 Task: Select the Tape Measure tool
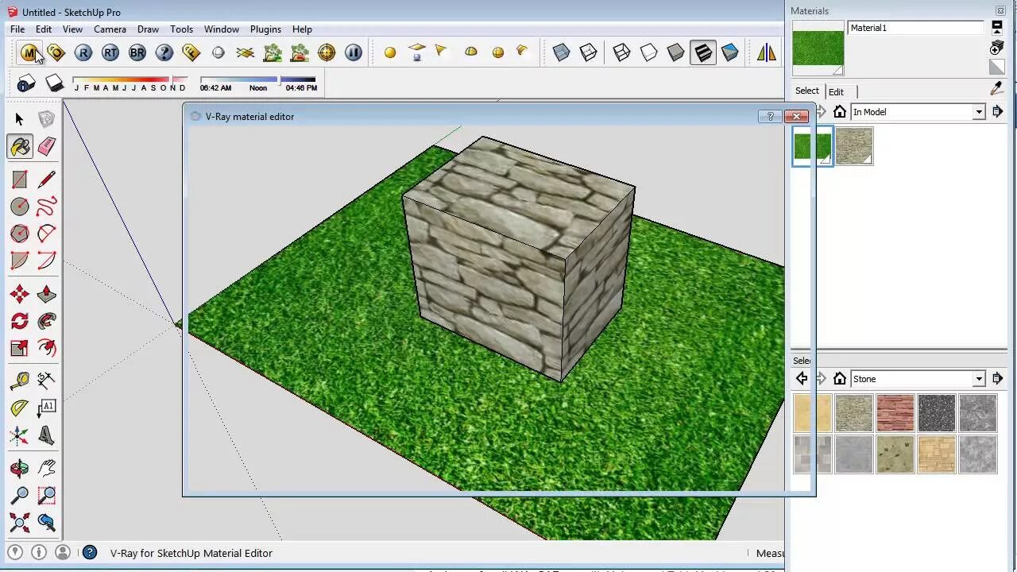click(x=20, y=381)
